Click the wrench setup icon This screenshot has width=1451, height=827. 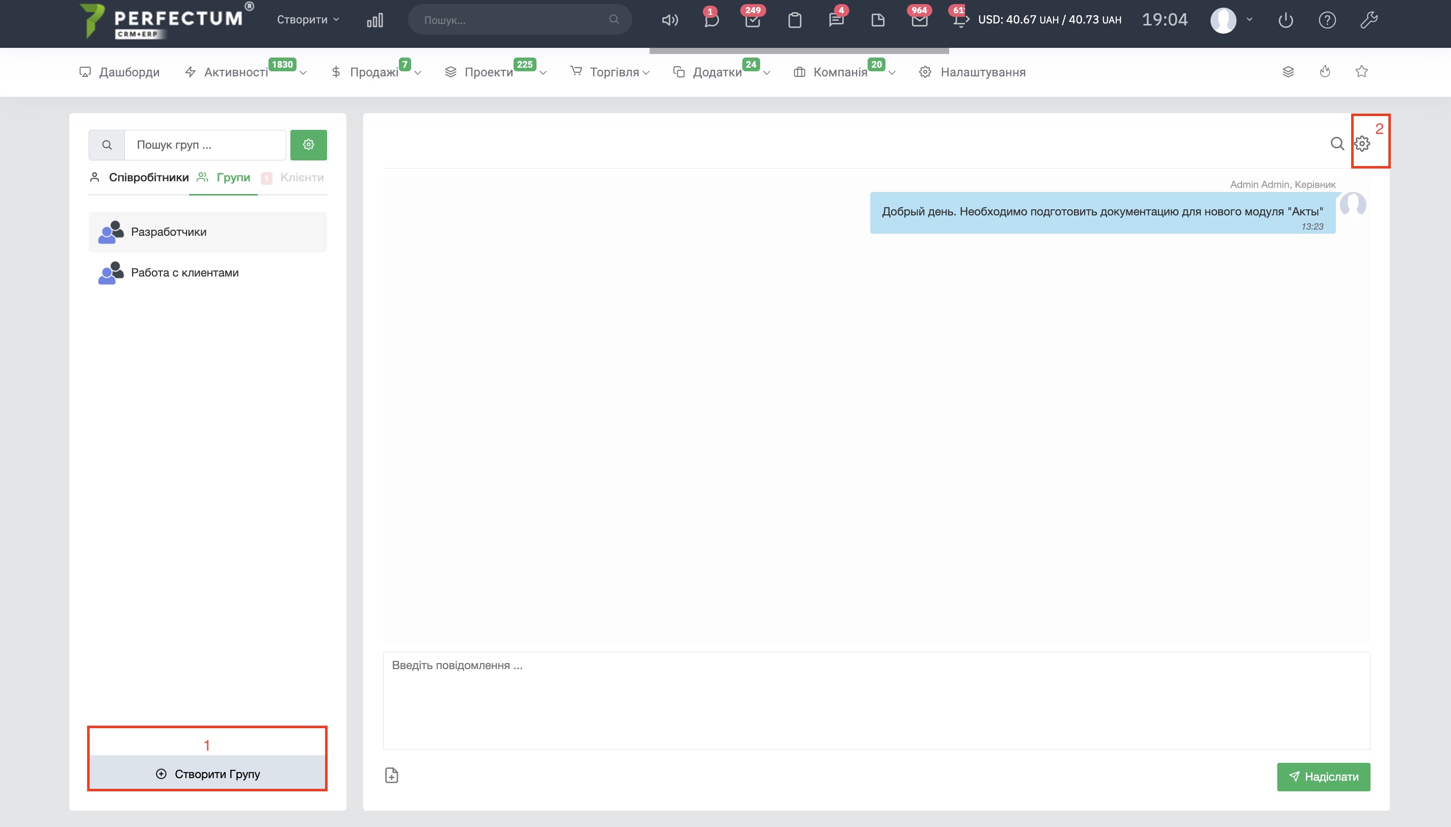pos(1368,20)
